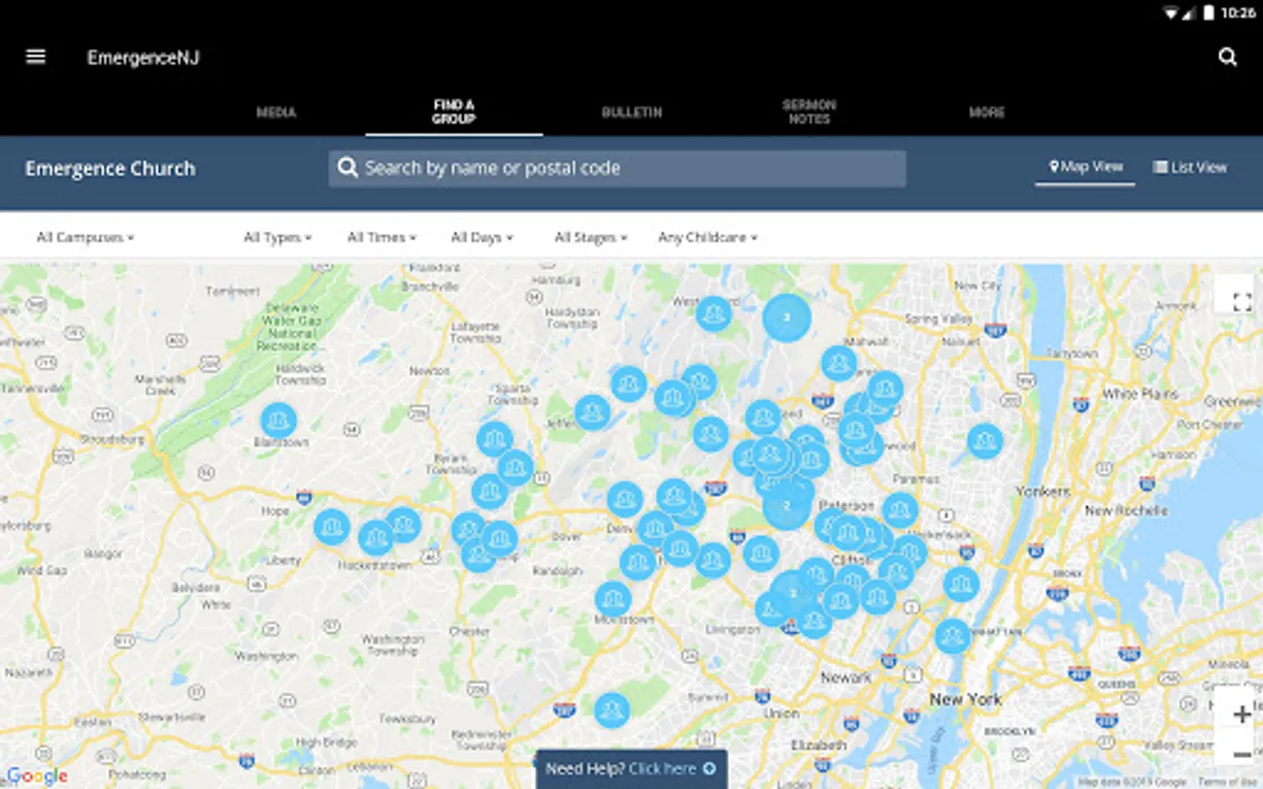Open the More tab
Image resolution: width=1263 pixels, height=789 pixels.
[987, 112]
